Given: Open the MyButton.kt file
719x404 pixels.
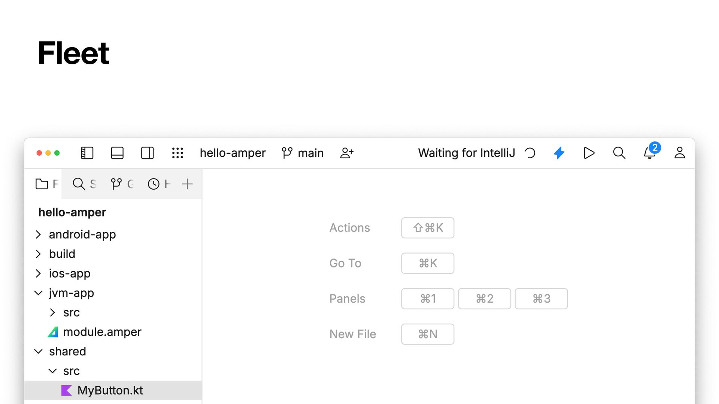Looking at the screenshot, I should click(110, 390).
